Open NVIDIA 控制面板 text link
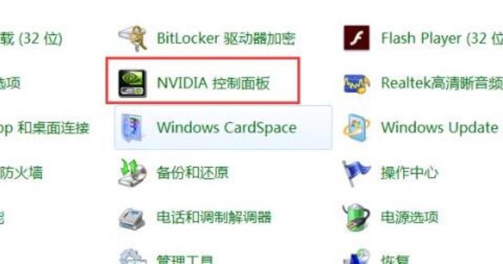Viewport: 503px width, 264px height. pyautogui.click(x=213, y=83)
